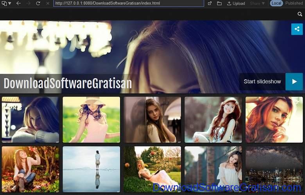Click the URL address field
Viewport: 305px width, 195px height.
[x=129, y=3]
